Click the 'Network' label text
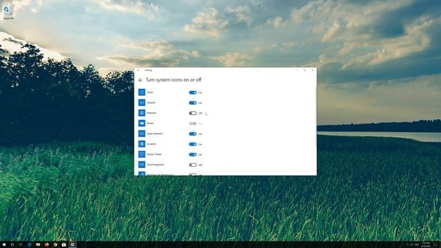The image size is (441, 248). point(152,113)
